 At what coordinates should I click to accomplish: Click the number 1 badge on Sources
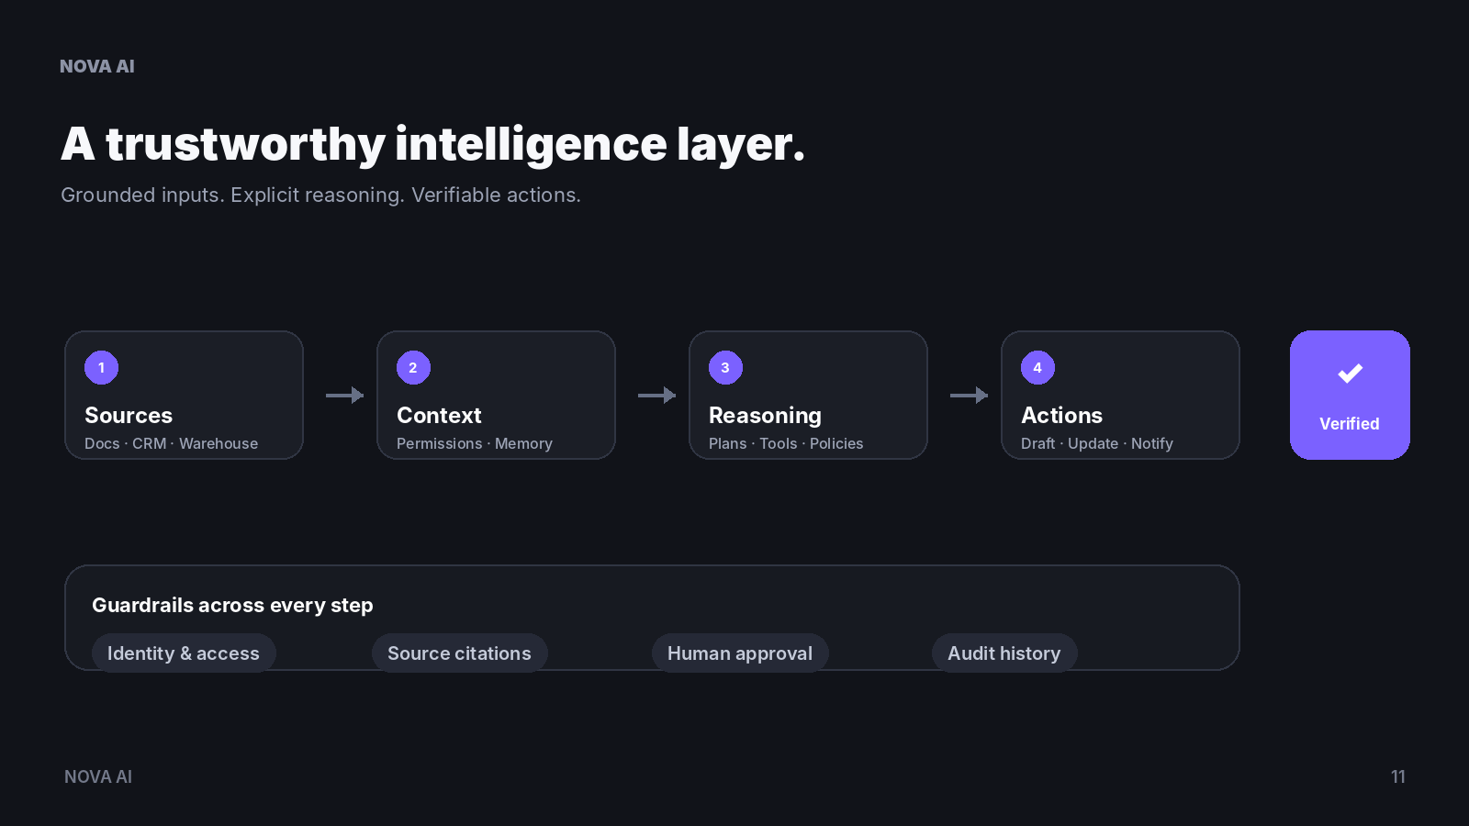101,368
